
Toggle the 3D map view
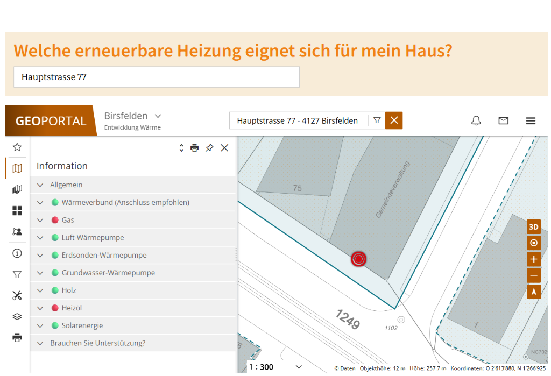tap(533, 227)
